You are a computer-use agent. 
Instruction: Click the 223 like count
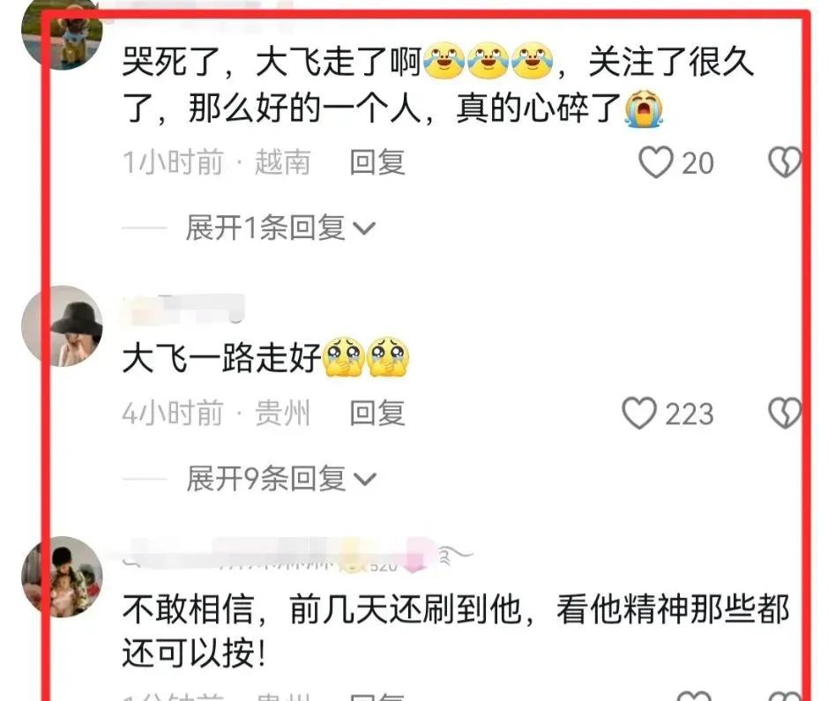pyautogui.click(x=690, y=414)
